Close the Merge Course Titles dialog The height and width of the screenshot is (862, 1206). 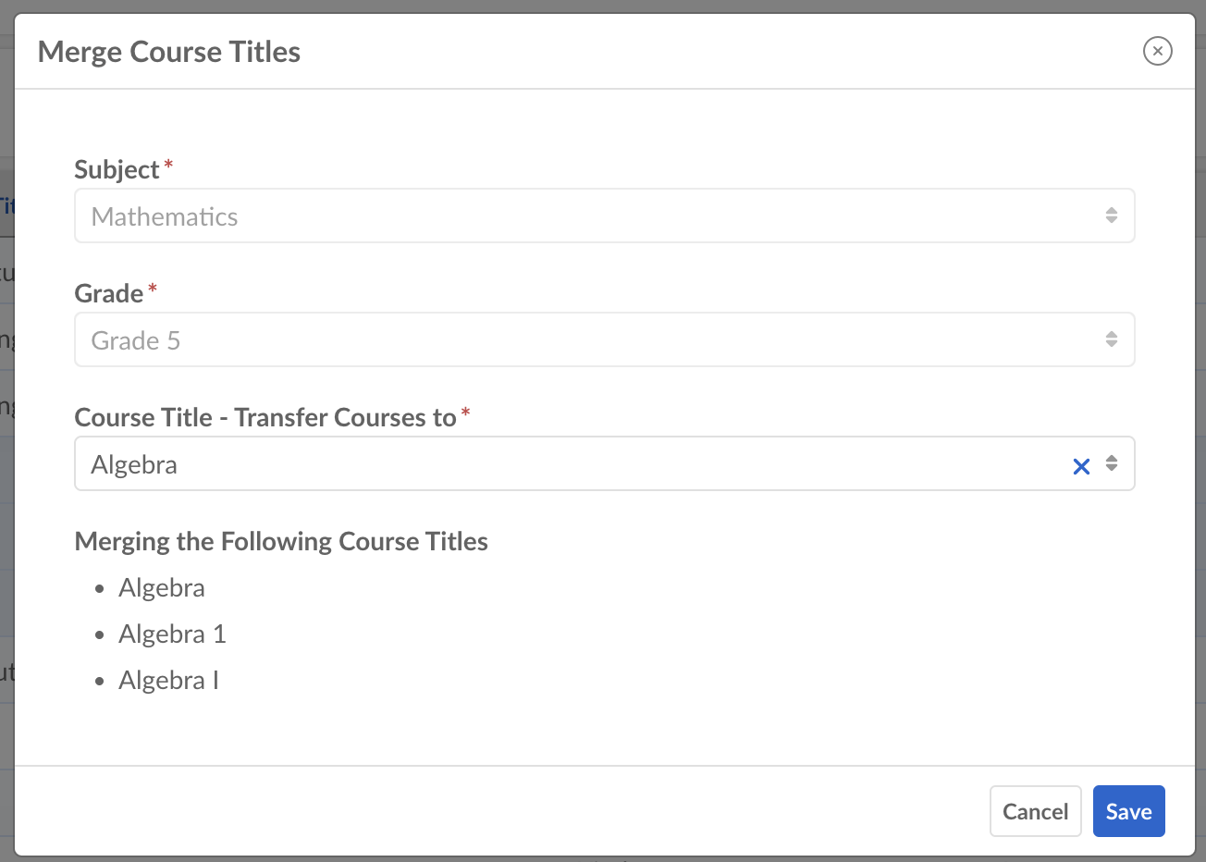pos(1157,51)
